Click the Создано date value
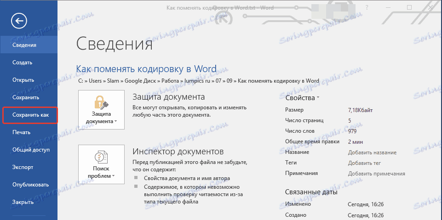Image resolution: width=442 pixels, height=220 pixels. 366,215
